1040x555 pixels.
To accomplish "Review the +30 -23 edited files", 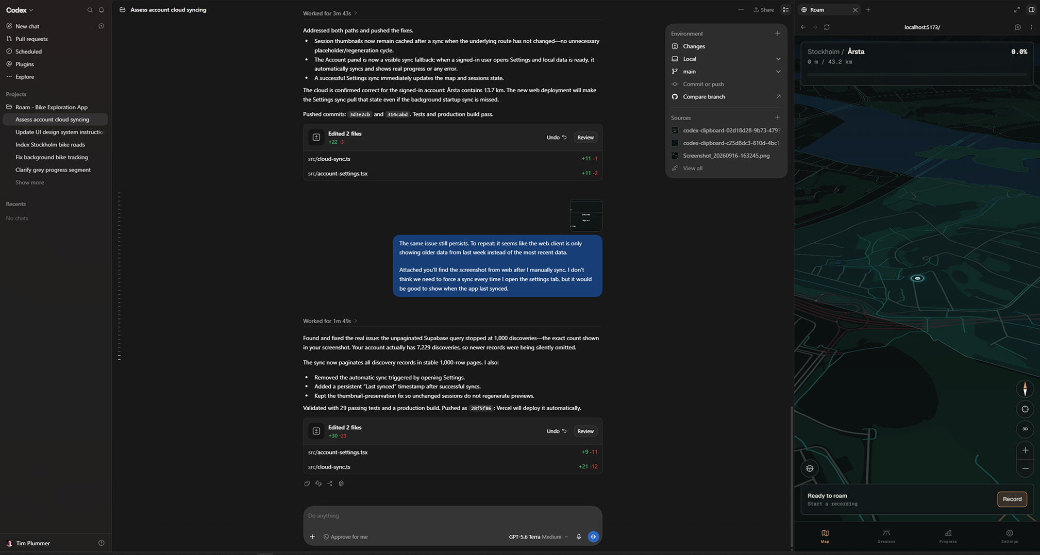I will [x=585, y=431].
